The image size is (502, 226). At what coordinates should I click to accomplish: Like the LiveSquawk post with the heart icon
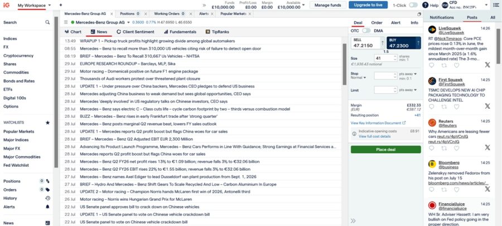[456, 65]
